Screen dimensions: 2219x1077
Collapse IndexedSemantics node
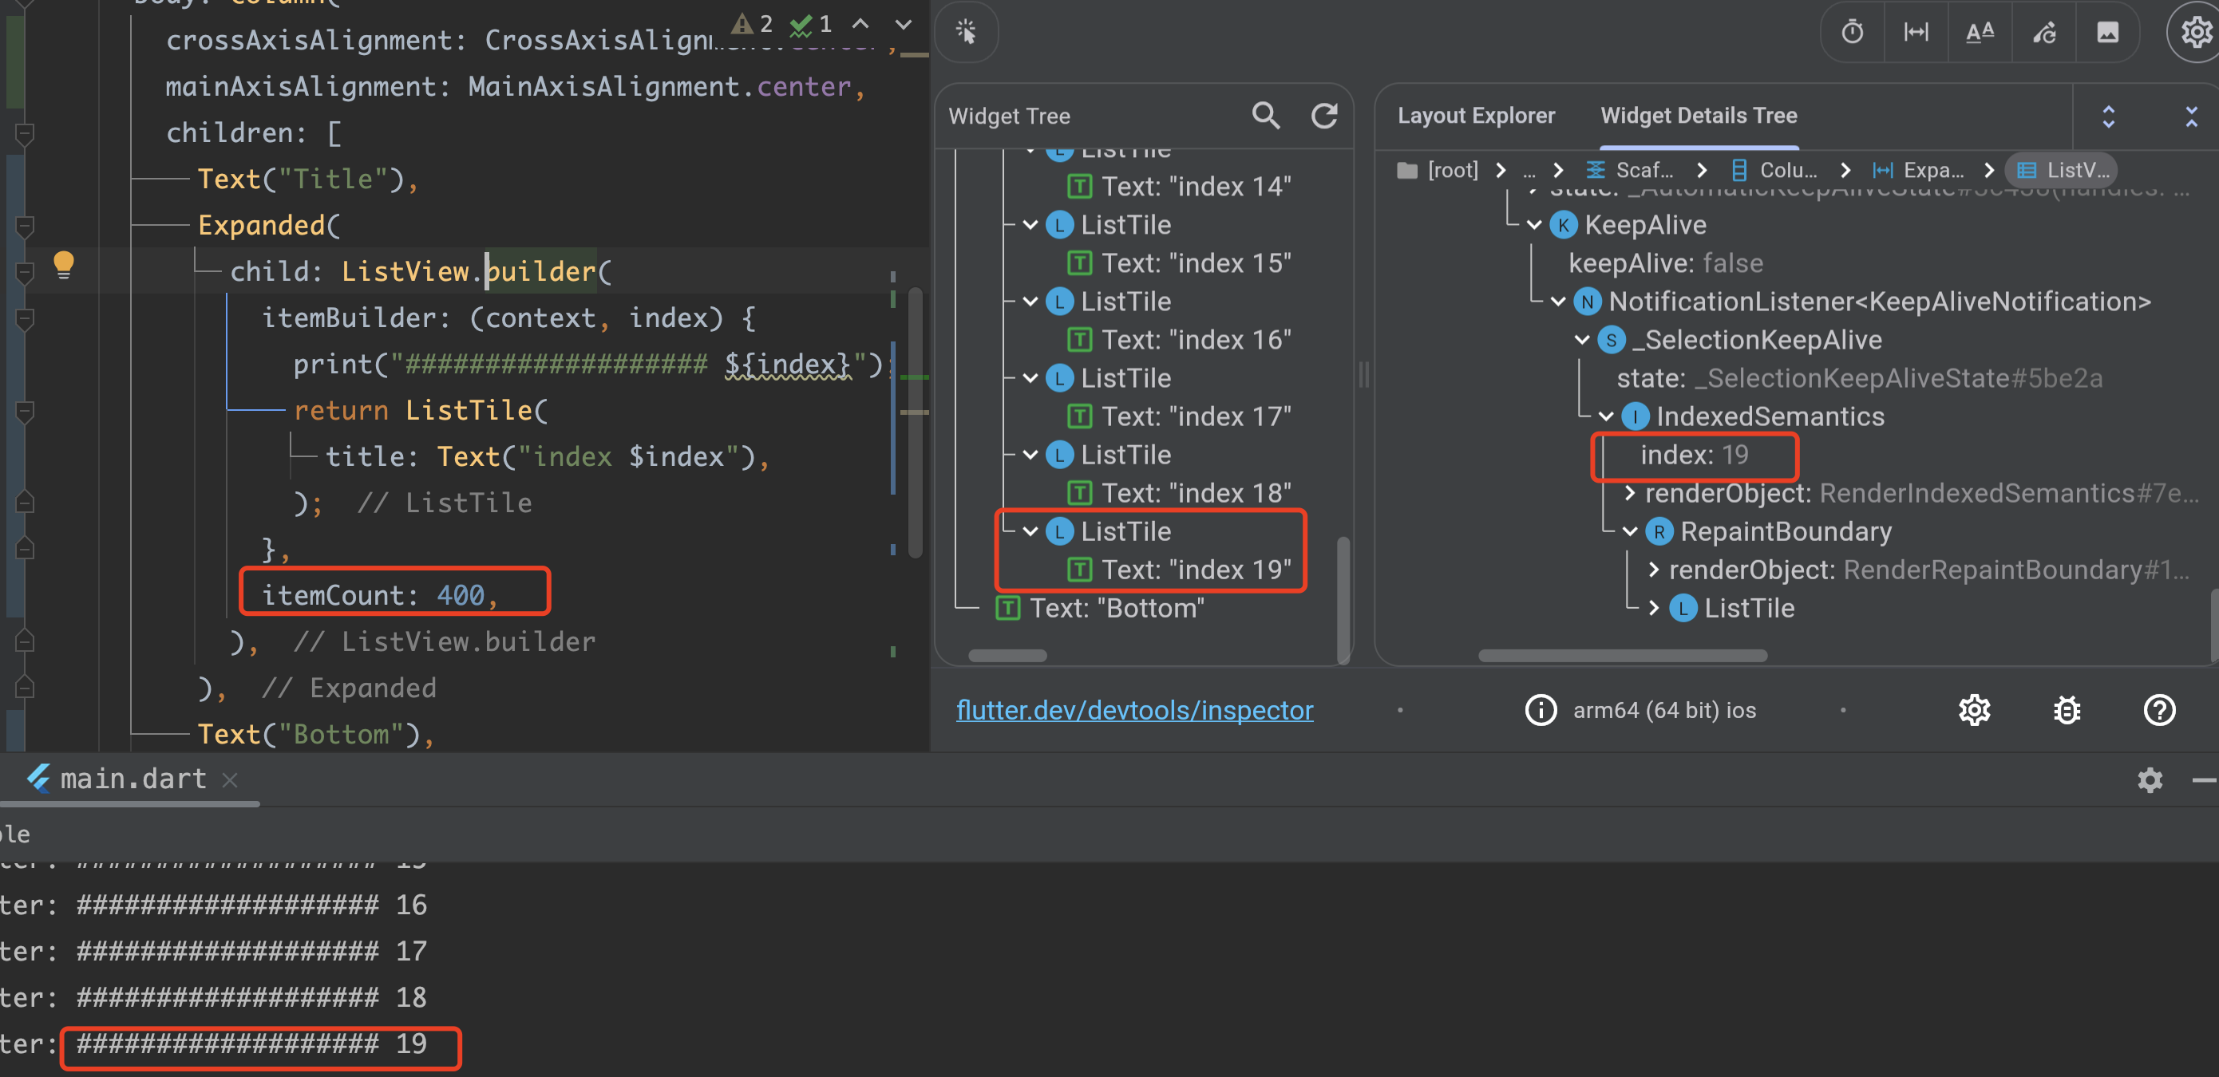1607,416
